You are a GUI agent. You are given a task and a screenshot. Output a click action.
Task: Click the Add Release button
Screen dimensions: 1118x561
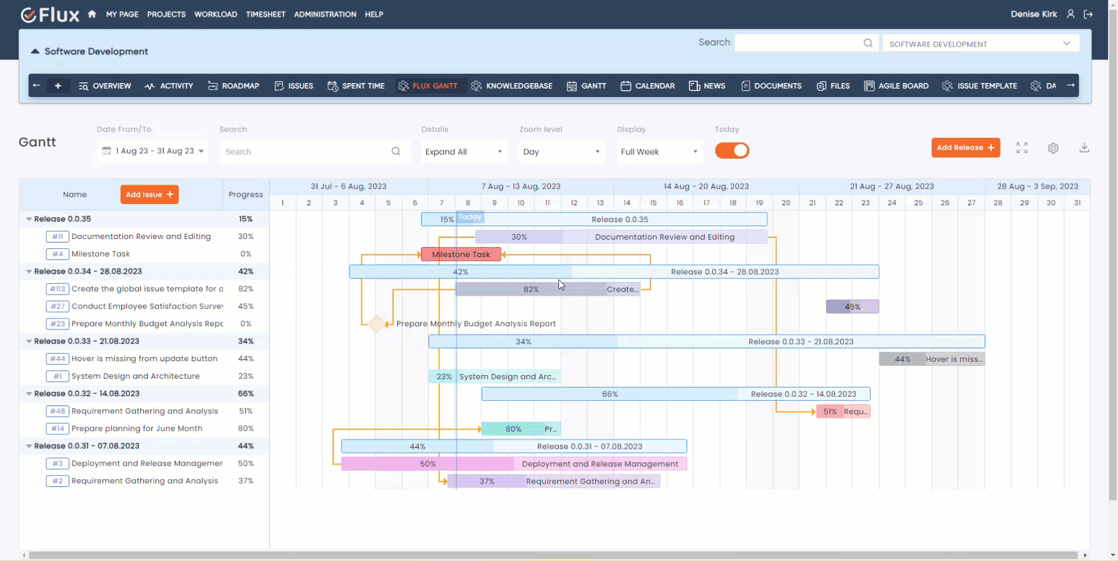[966, 147]
